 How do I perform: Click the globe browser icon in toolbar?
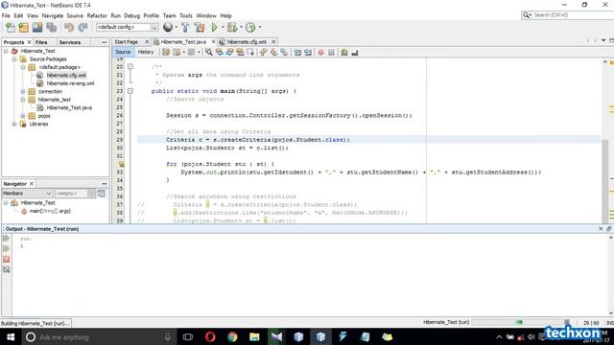click(168, 27)
